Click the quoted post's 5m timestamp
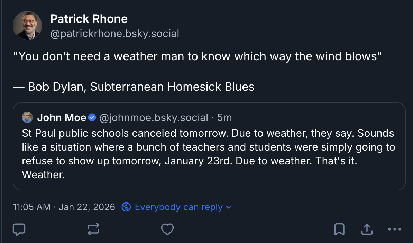413x243 pixels. (x=224, y=118)
